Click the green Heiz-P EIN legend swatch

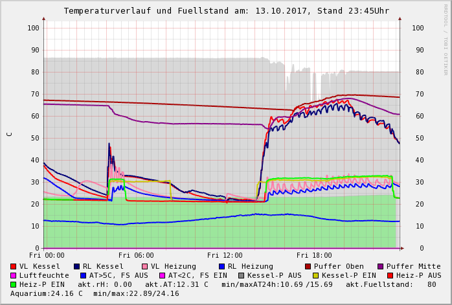pyautogui.click(x=13, y=284)
